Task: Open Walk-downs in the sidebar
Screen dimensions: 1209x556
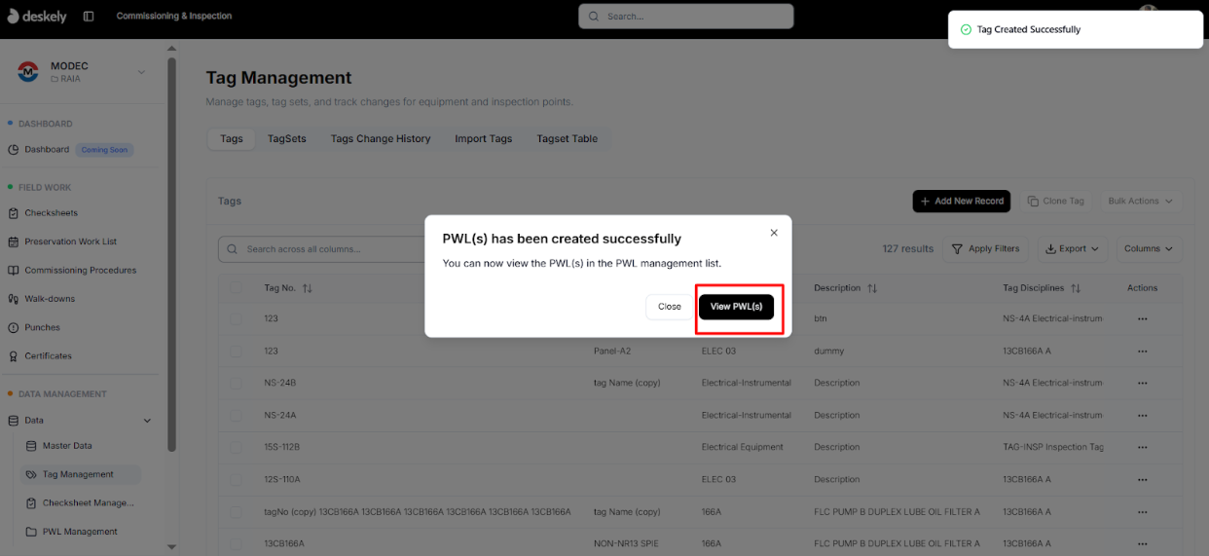Action: click(50, 299)
